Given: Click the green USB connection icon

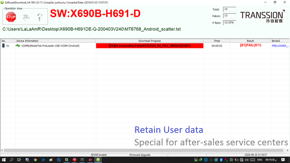Looking at the screenshot, I should 18,46.
